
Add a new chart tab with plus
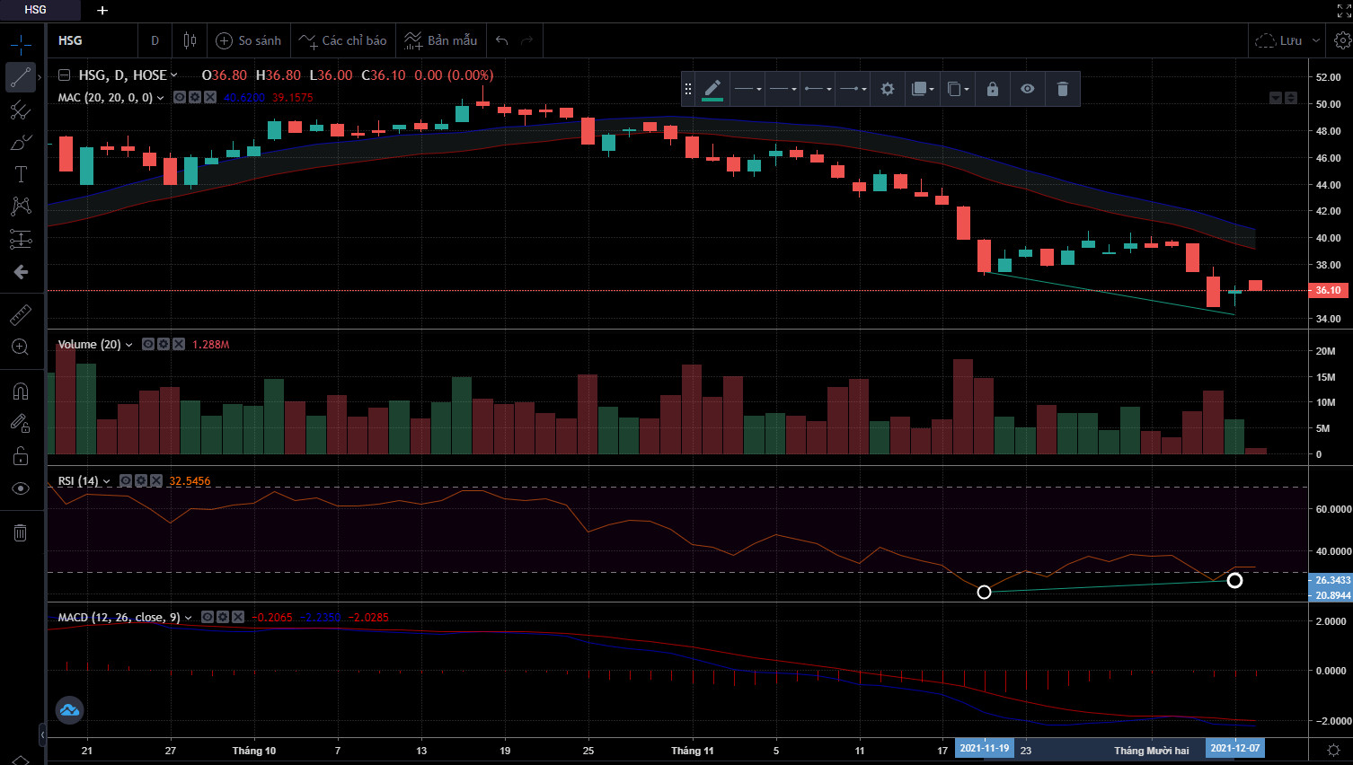tap(102, 10)
